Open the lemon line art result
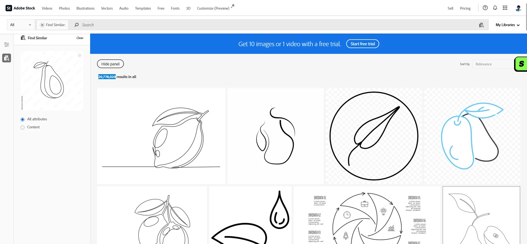The image size is (527, 244). click(x=161, y=136)
